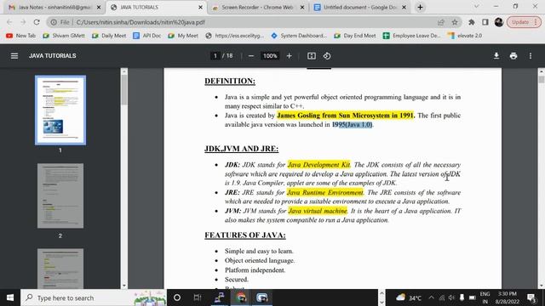Open the Shivam GMeet bookmark
Screen dimensions: 545x306
(64, 36)
